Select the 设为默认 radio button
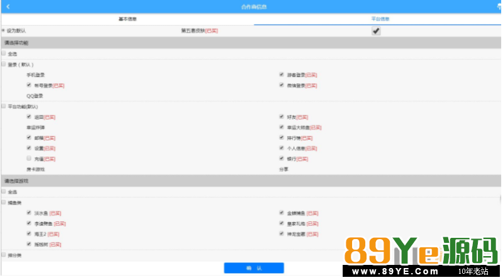 click(x=3, y=30)
